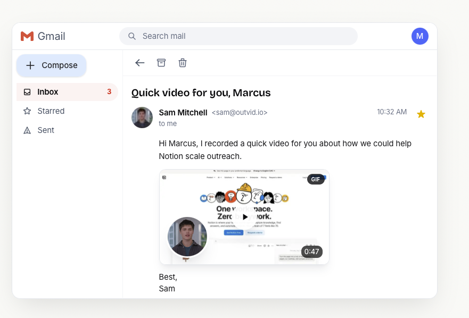Click the 'to me' recipient line
This screenshot has height=318, width=469.
(x=168, y=123)
